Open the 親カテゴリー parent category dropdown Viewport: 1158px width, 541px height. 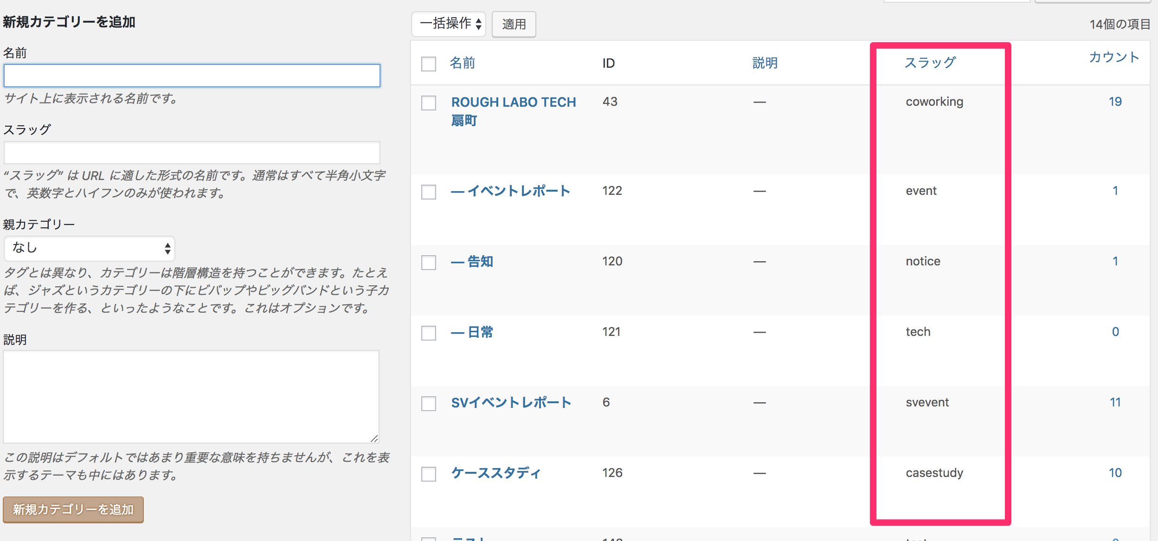point(89,248)
